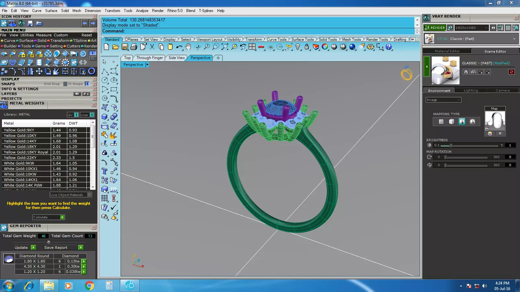Expand the toolbar tabs overflow chevron
520x292 pixels.
click(x=412, y=40)
